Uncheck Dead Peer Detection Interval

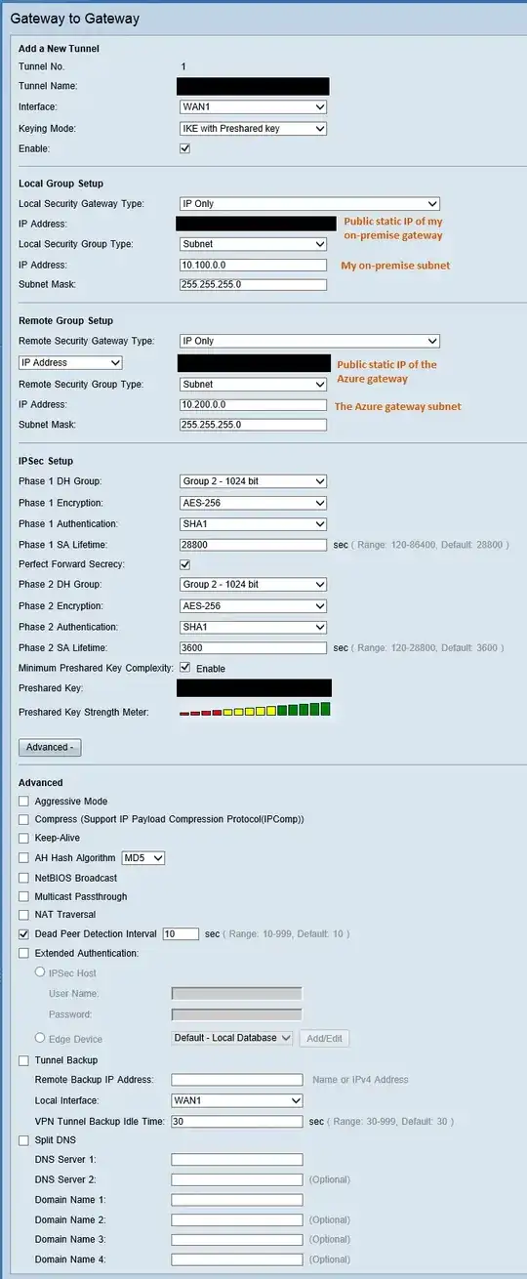23,934
